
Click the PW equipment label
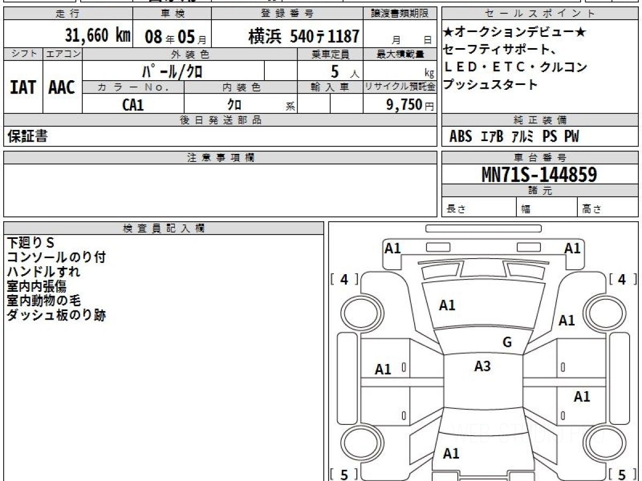tap(571, 137)
